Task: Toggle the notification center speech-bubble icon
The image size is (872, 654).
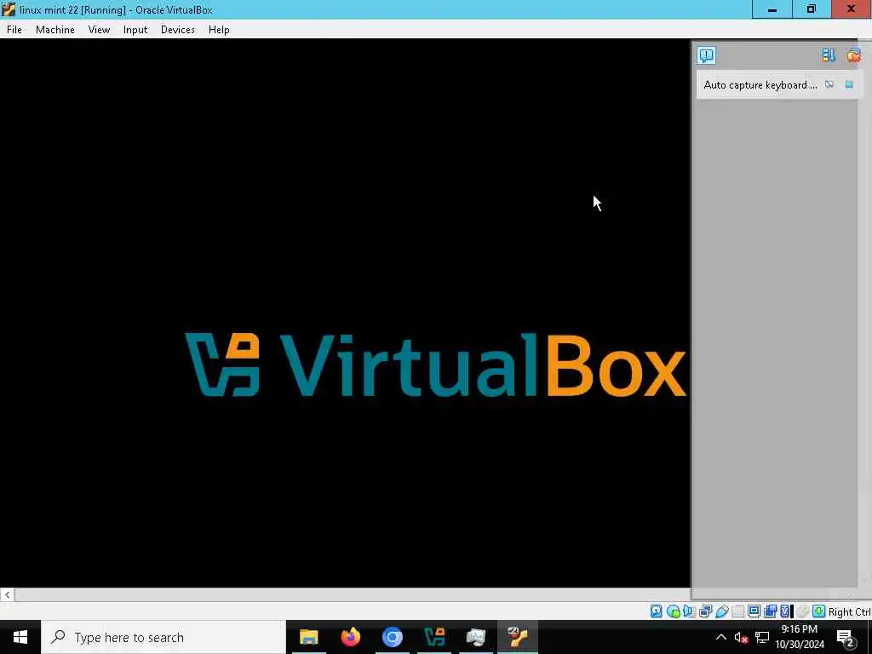Action: coord(706,55)
